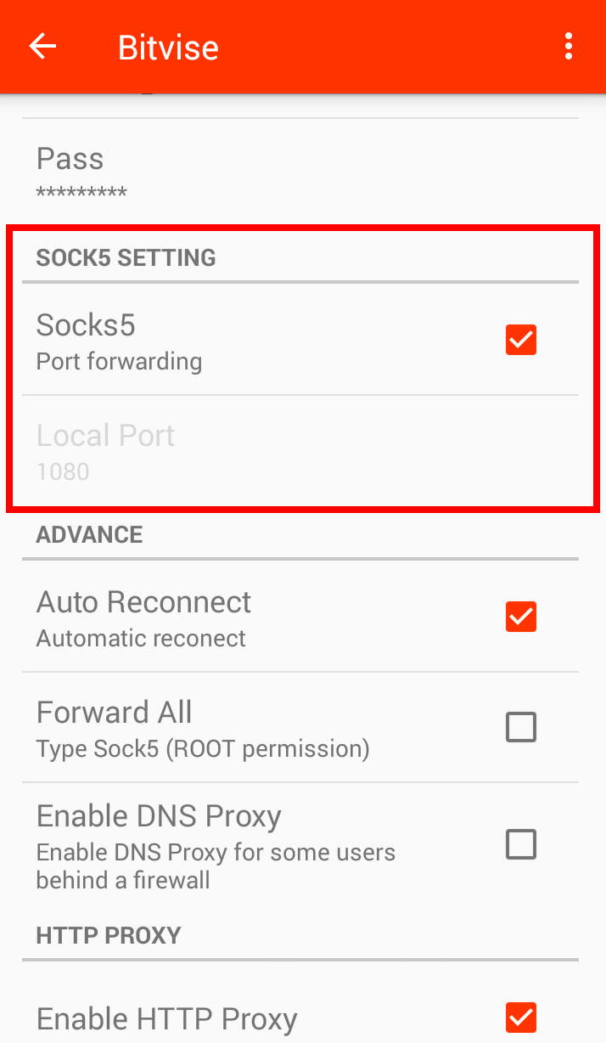
Task: Disable the Enable HTTP Proxy setting
Action: tap(520, 1017)
